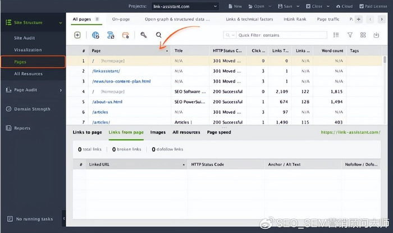Viewport: 393px width, 233px height.
Task: Open the /about-us.html page link
Action: click(107, 102)
